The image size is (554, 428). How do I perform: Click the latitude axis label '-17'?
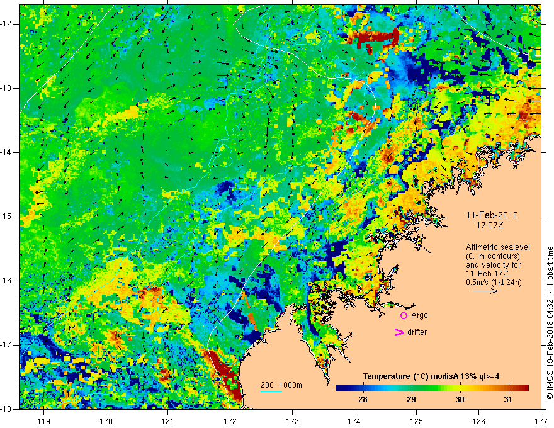[7, 345]
